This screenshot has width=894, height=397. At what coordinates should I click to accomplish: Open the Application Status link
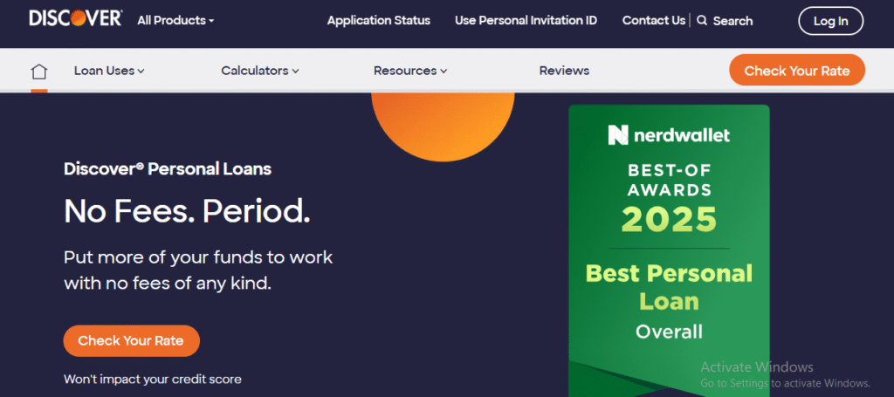378,20
